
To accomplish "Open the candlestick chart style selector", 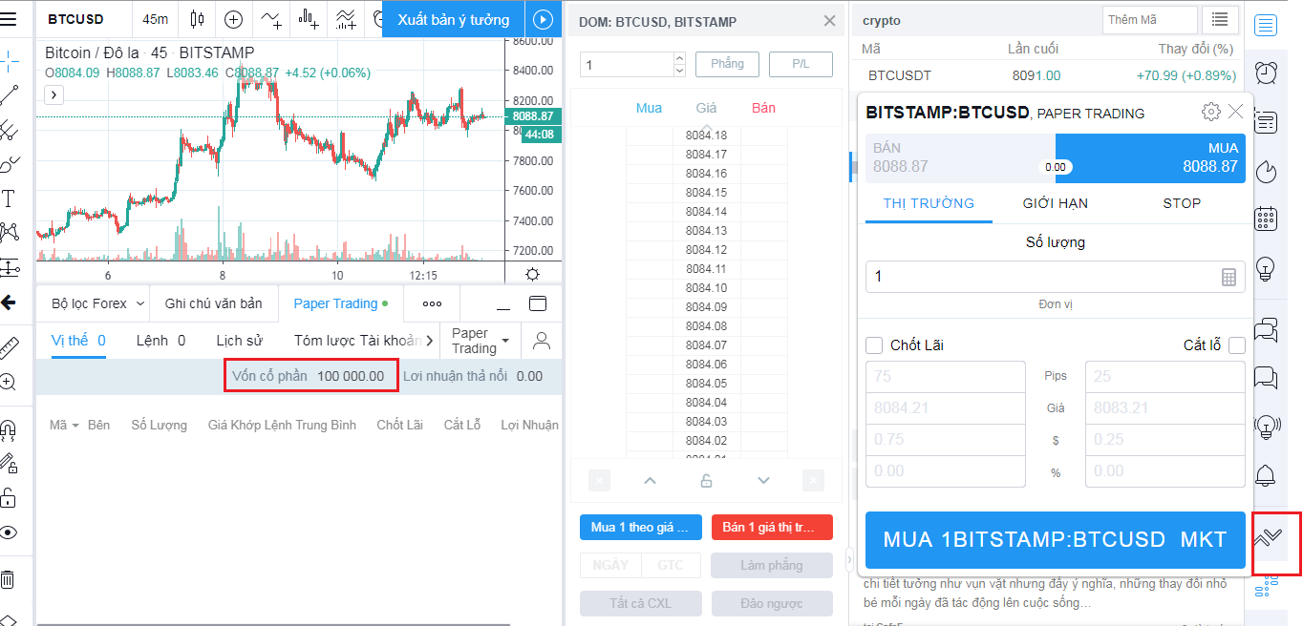I will coord(198,19).
